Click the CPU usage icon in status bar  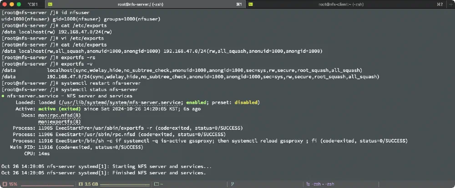tap(5, 184)
